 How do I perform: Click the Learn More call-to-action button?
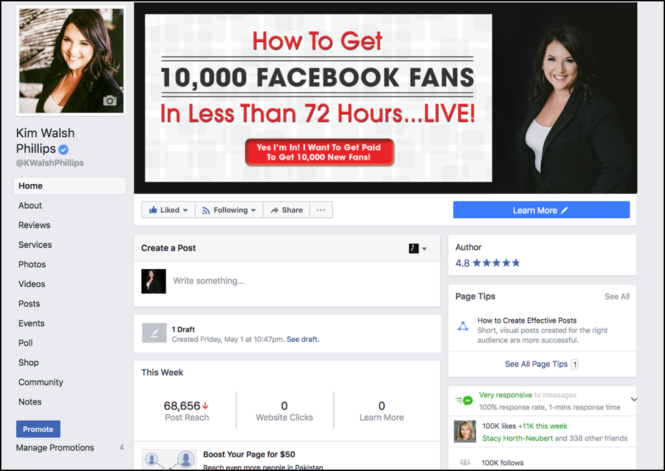pyautogui.click(x=541, y=210)
